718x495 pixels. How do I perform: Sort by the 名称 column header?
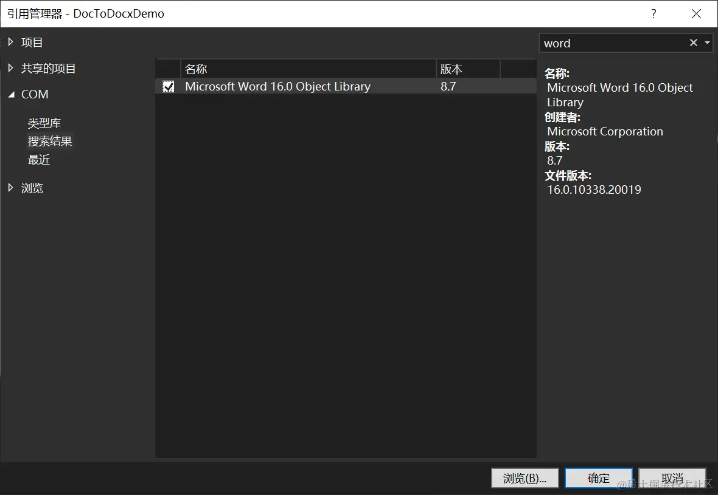[308, 69]
